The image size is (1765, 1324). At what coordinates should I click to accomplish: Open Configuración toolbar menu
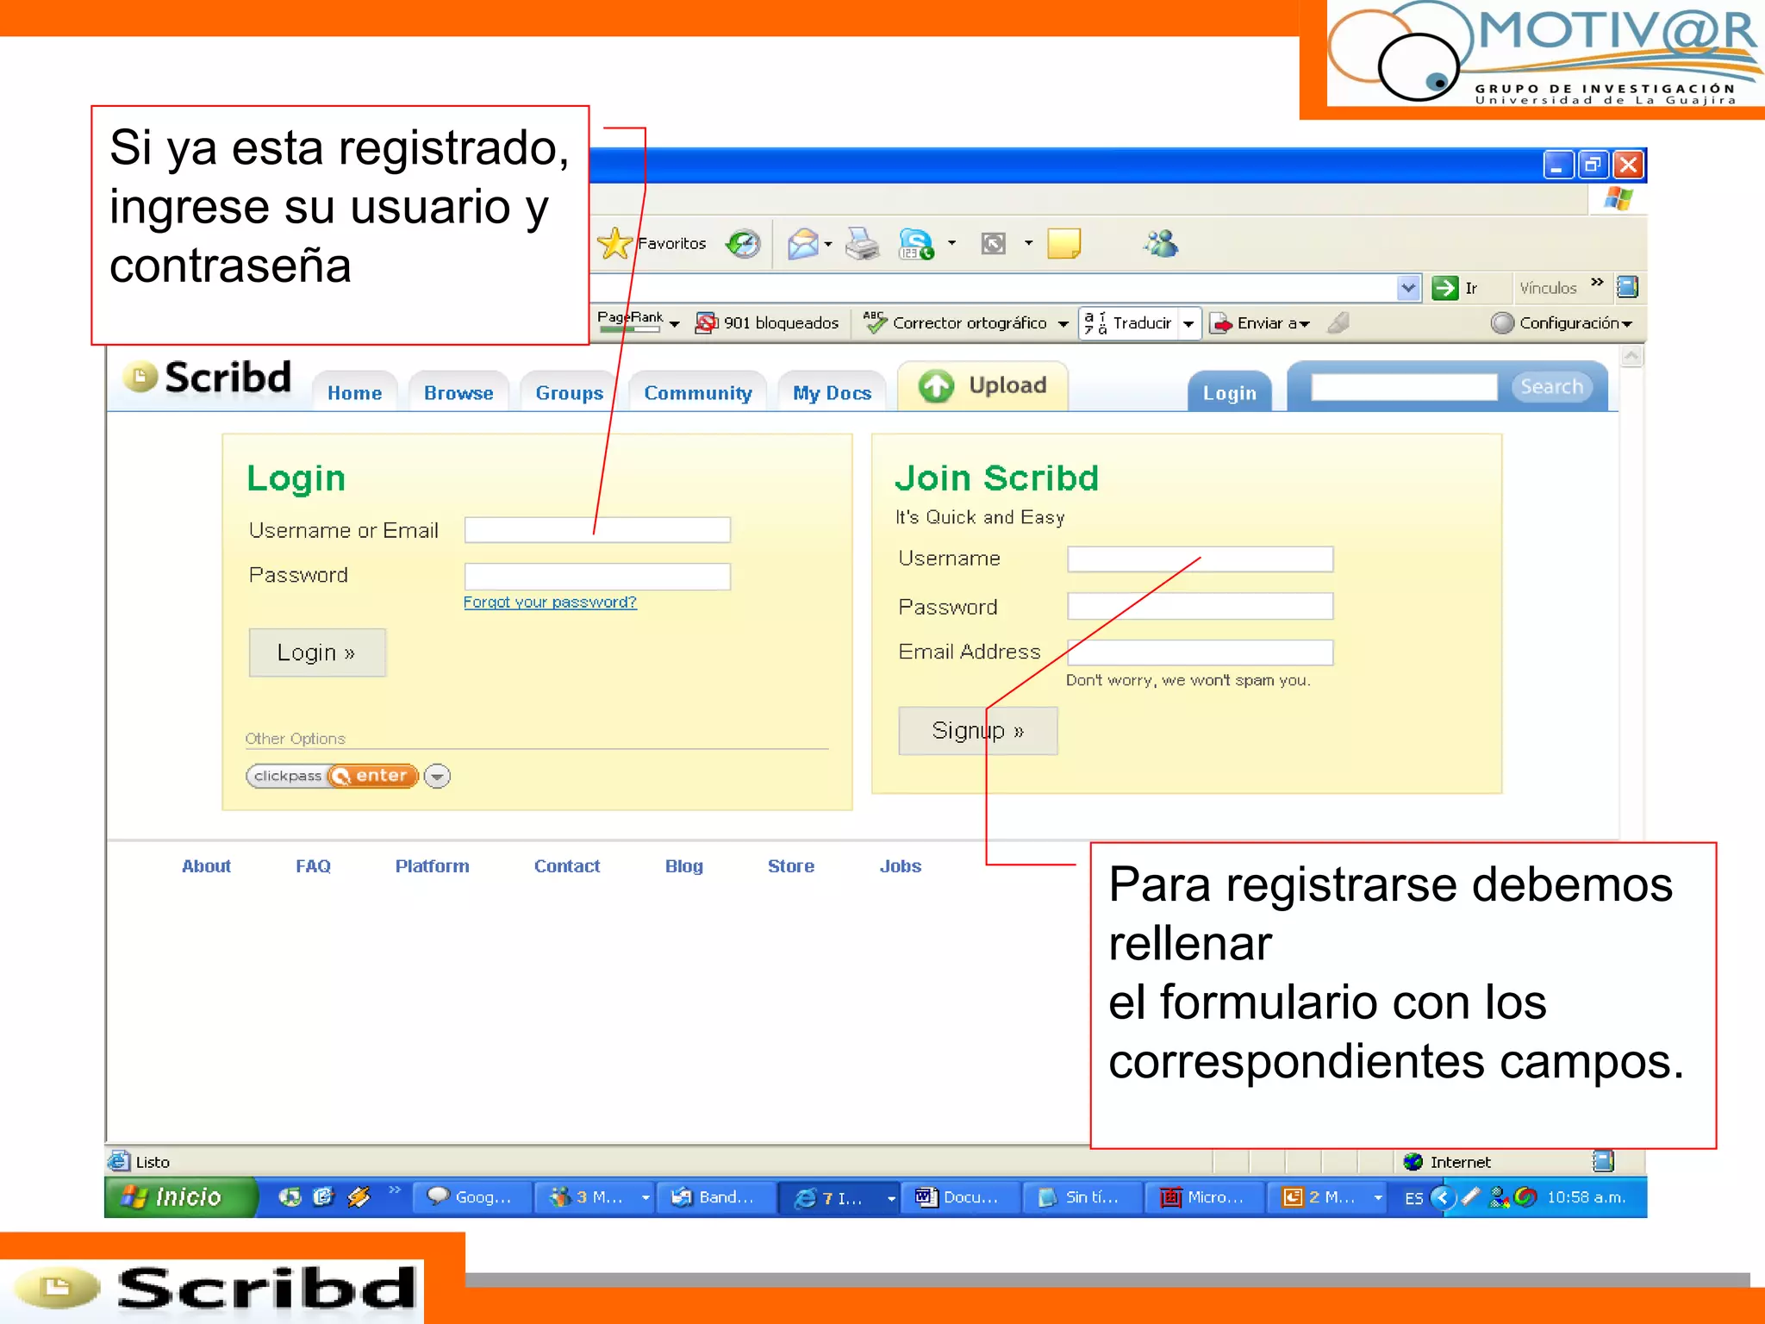(1561, 323)
